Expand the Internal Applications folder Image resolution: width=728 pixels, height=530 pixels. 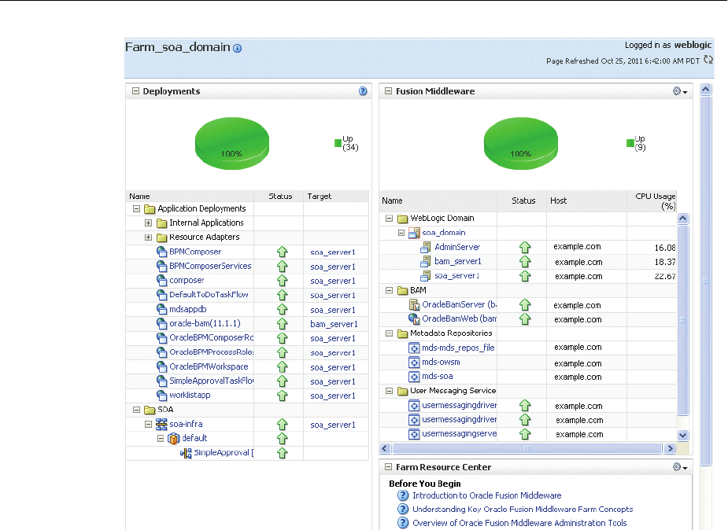click(x=148, y=223)
